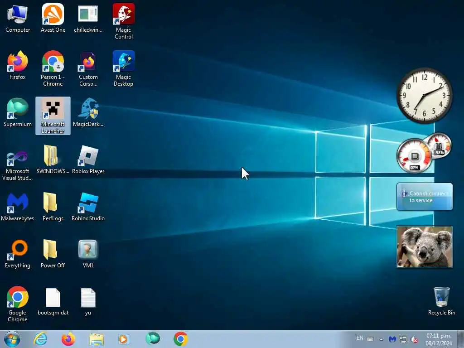Viewport: 464px width, 348px height.
Task: Click the muted volume tray icon
Action: coord(414,339)
